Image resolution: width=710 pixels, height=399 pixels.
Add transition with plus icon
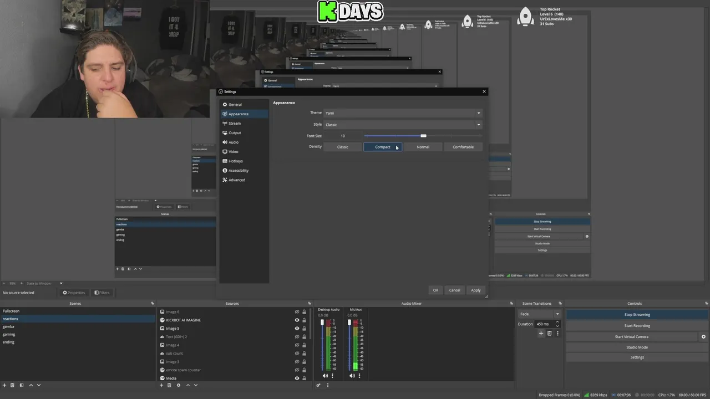click(541, 333)
